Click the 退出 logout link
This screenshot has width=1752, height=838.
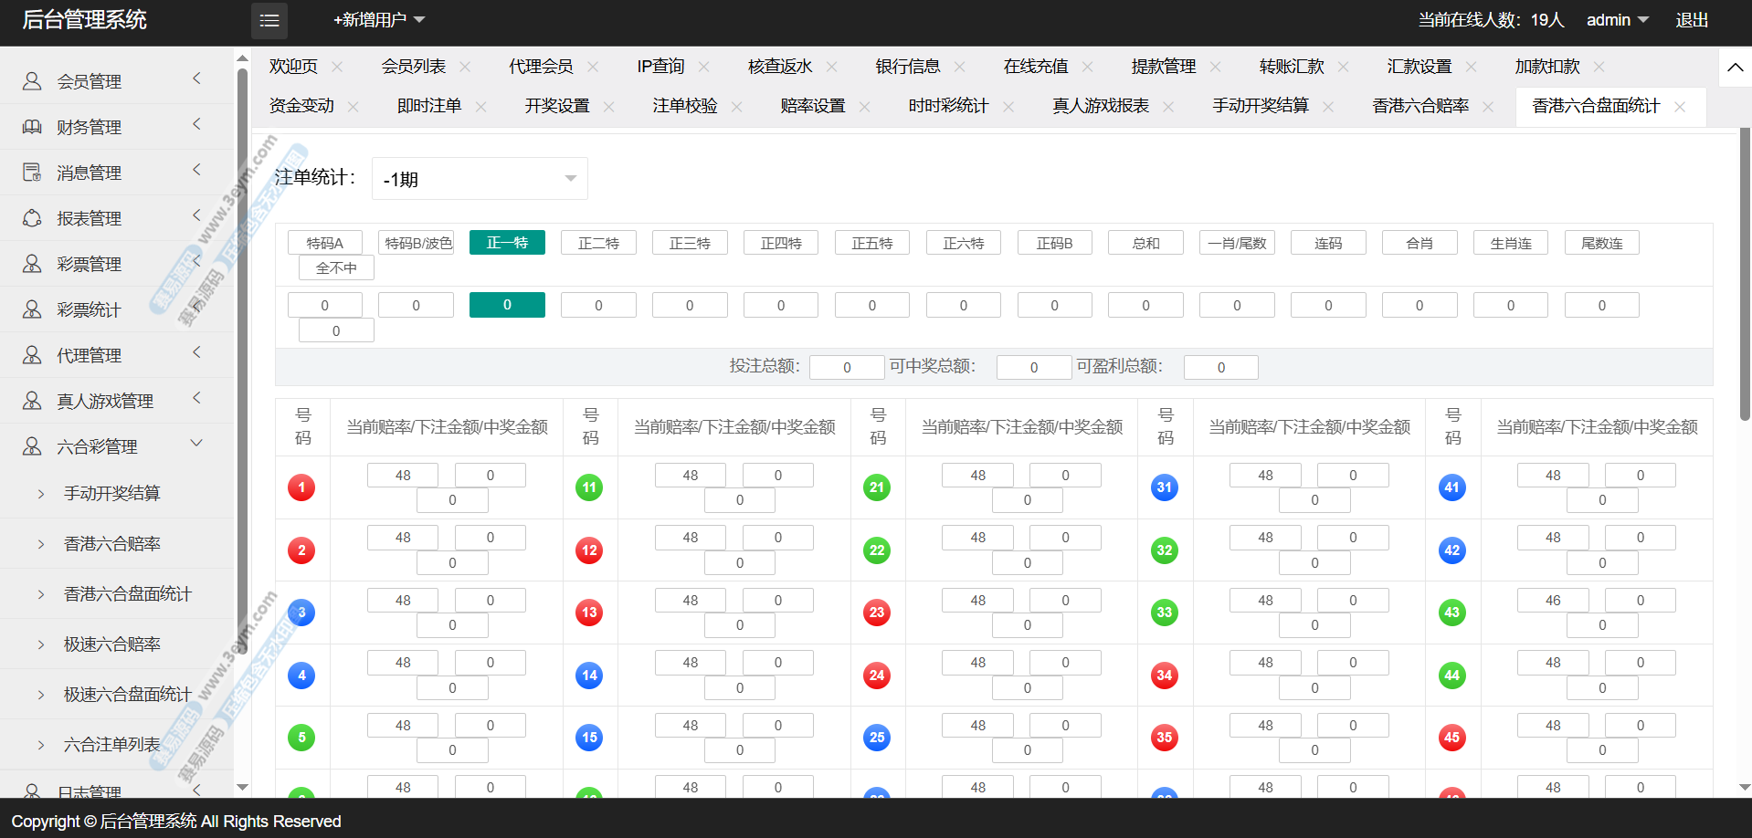click(1691, 20)
